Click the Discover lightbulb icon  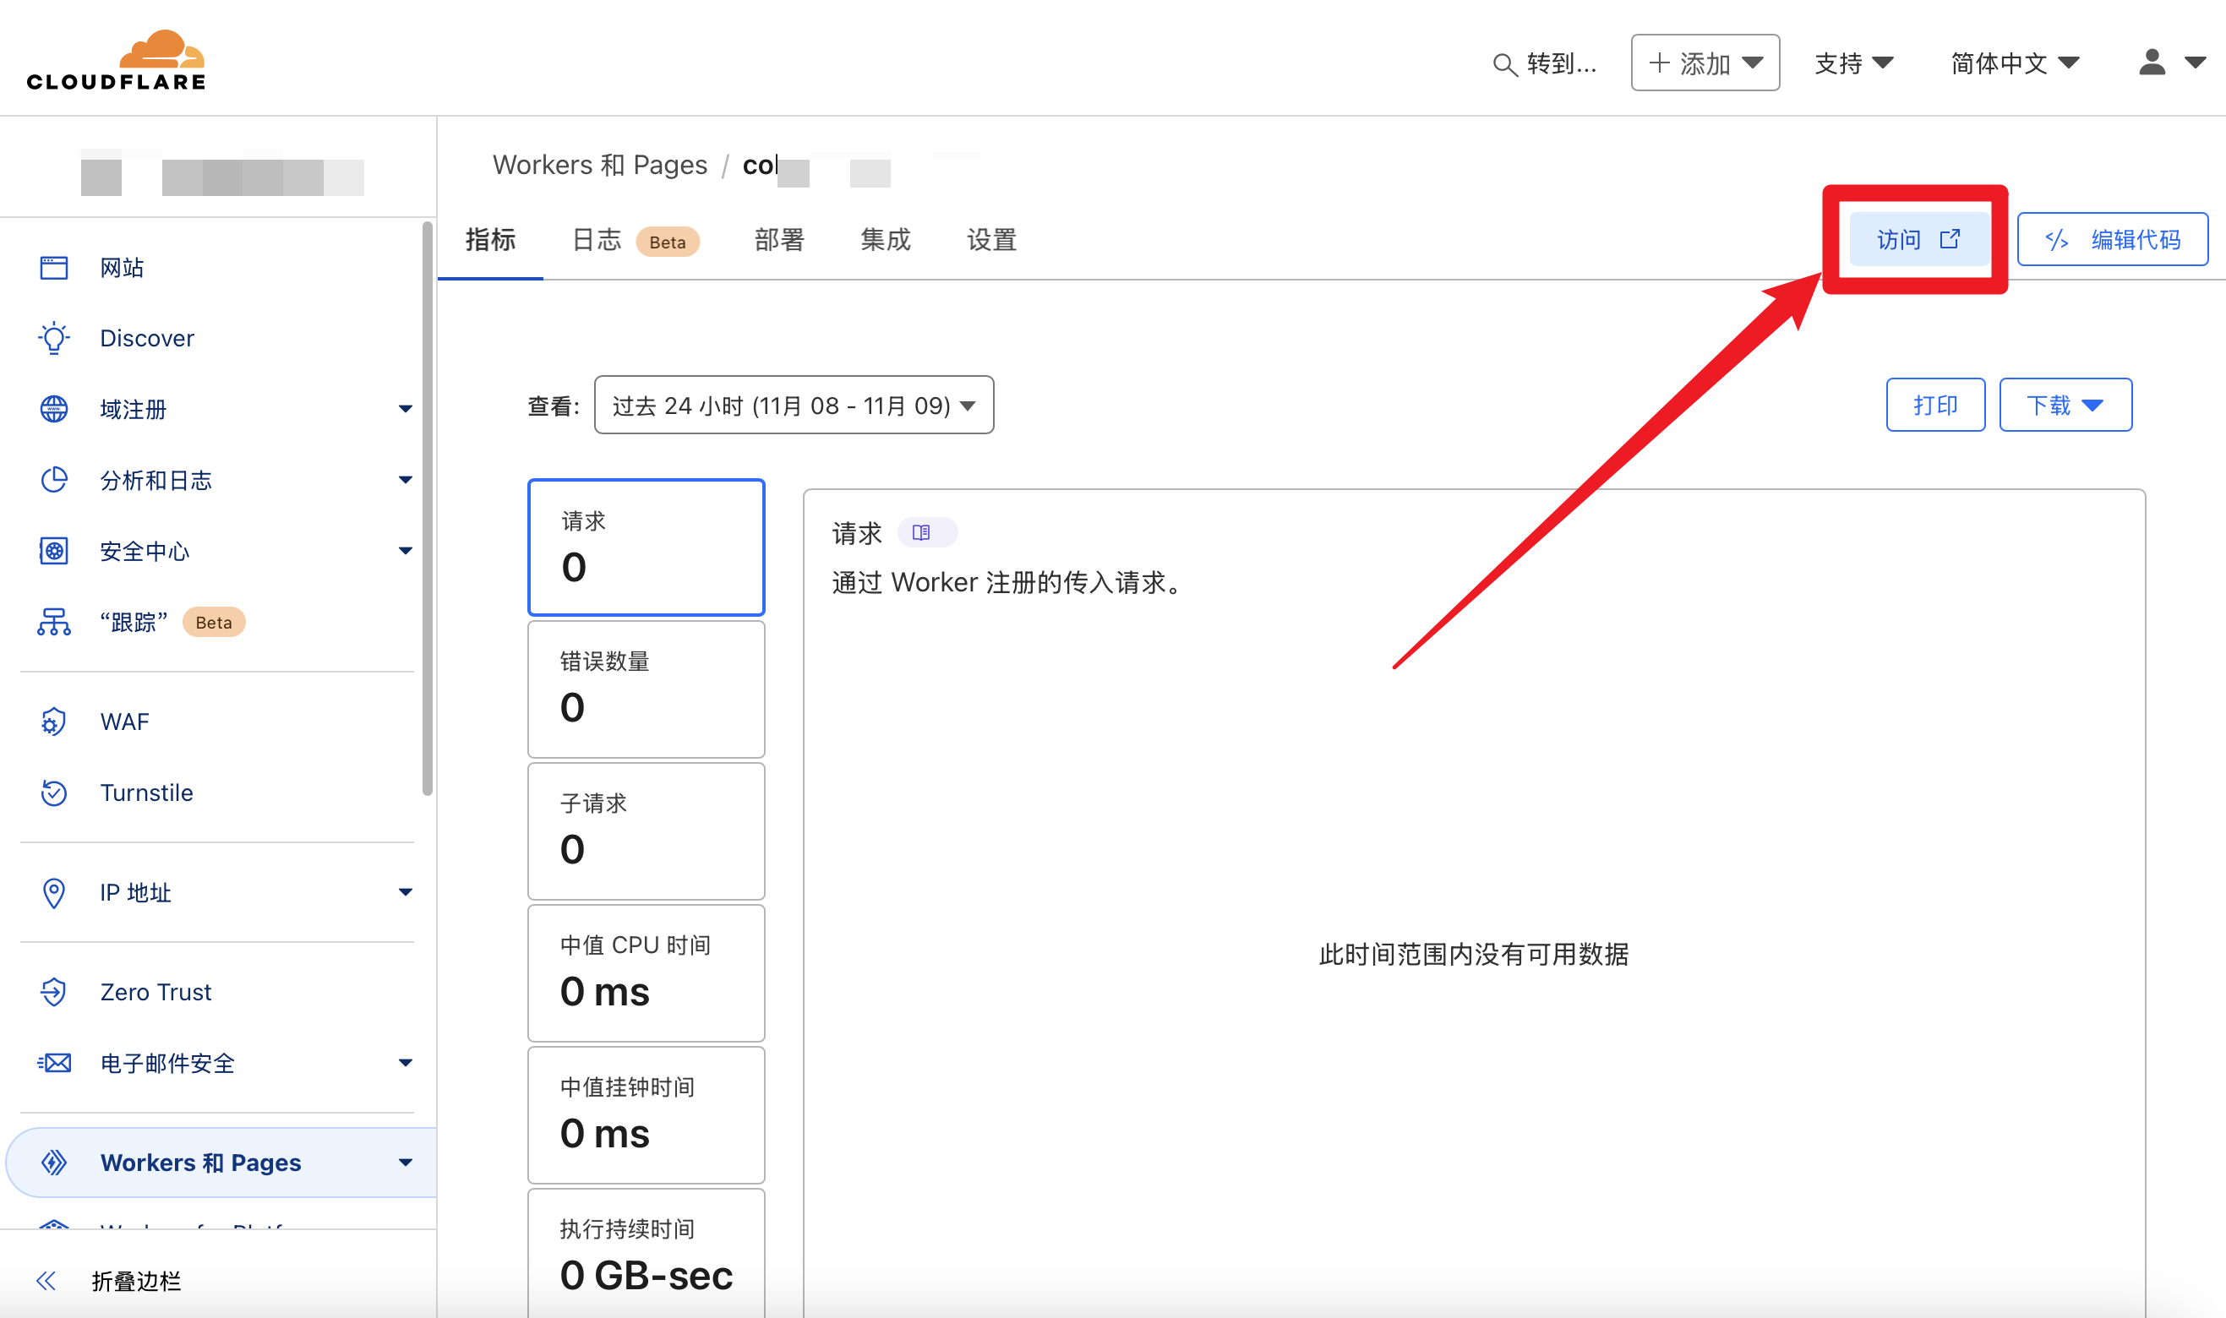[53, 339]
